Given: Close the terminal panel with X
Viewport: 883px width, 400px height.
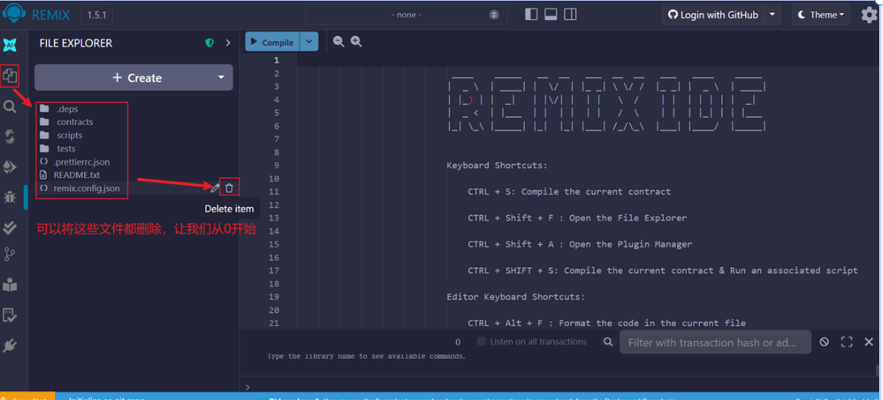Looking at the screenshot, I should coord(869,341).
